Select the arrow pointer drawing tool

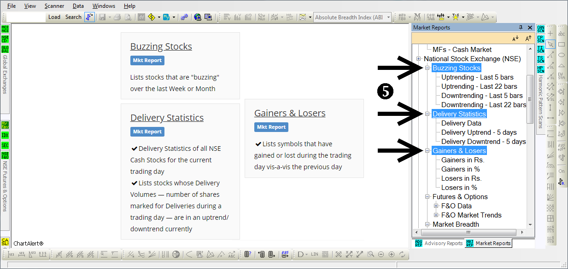(550, 44)
